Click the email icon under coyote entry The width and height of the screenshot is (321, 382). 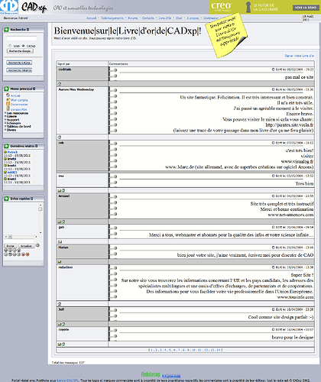(x=59, y=345)
